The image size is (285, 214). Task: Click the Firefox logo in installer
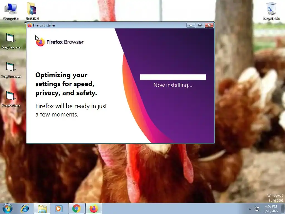coord(40,42)
